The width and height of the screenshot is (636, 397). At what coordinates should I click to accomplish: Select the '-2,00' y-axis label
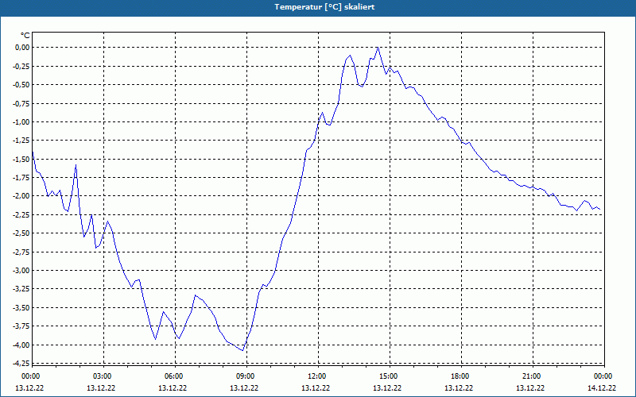(x=21, y=196)
